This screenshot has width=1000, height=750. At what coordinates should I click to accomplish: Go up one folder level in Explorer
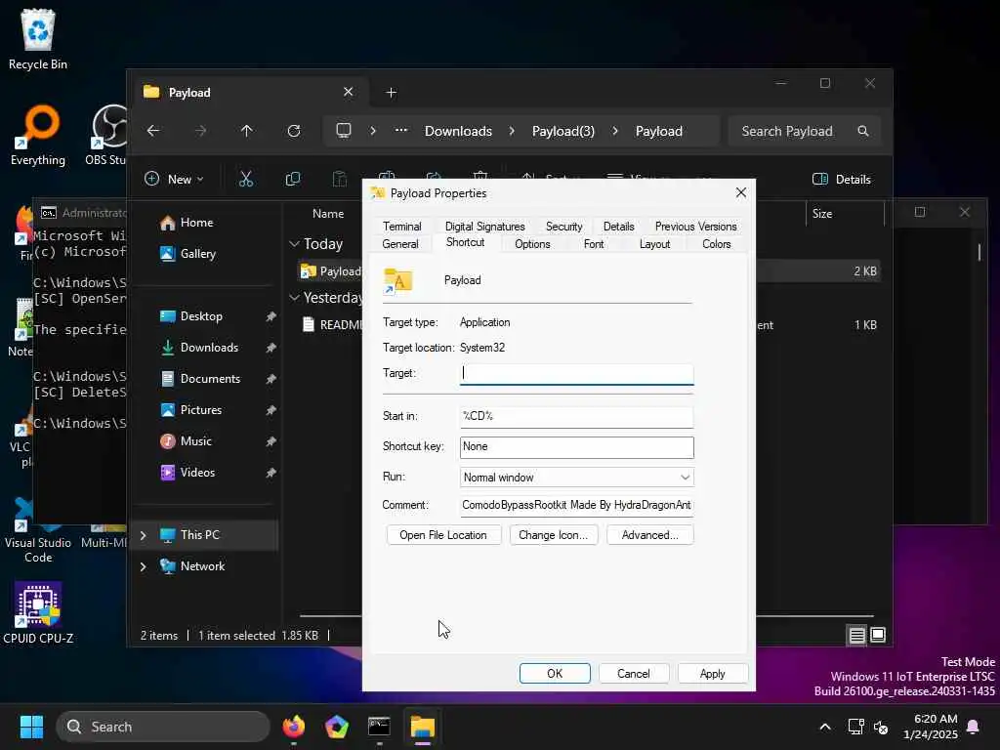point(247,131)
